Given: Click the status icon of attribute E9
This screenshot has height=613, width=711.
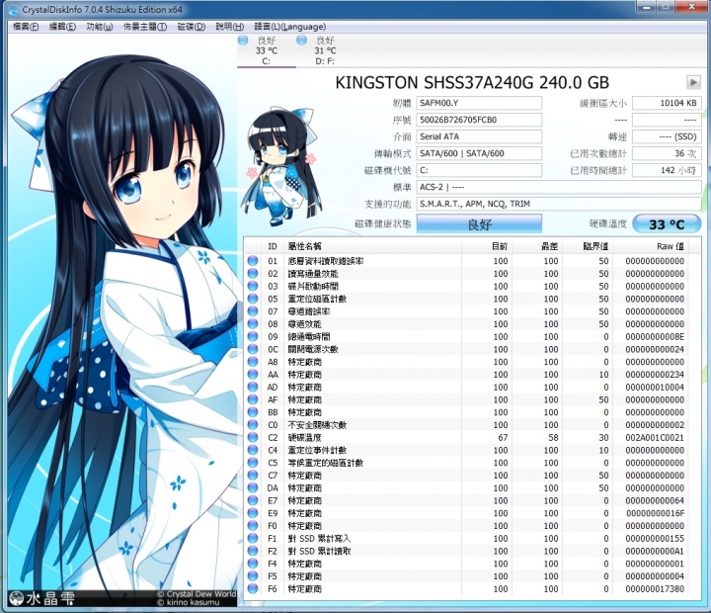Looking at the screenshot, I should click(253, 513).
